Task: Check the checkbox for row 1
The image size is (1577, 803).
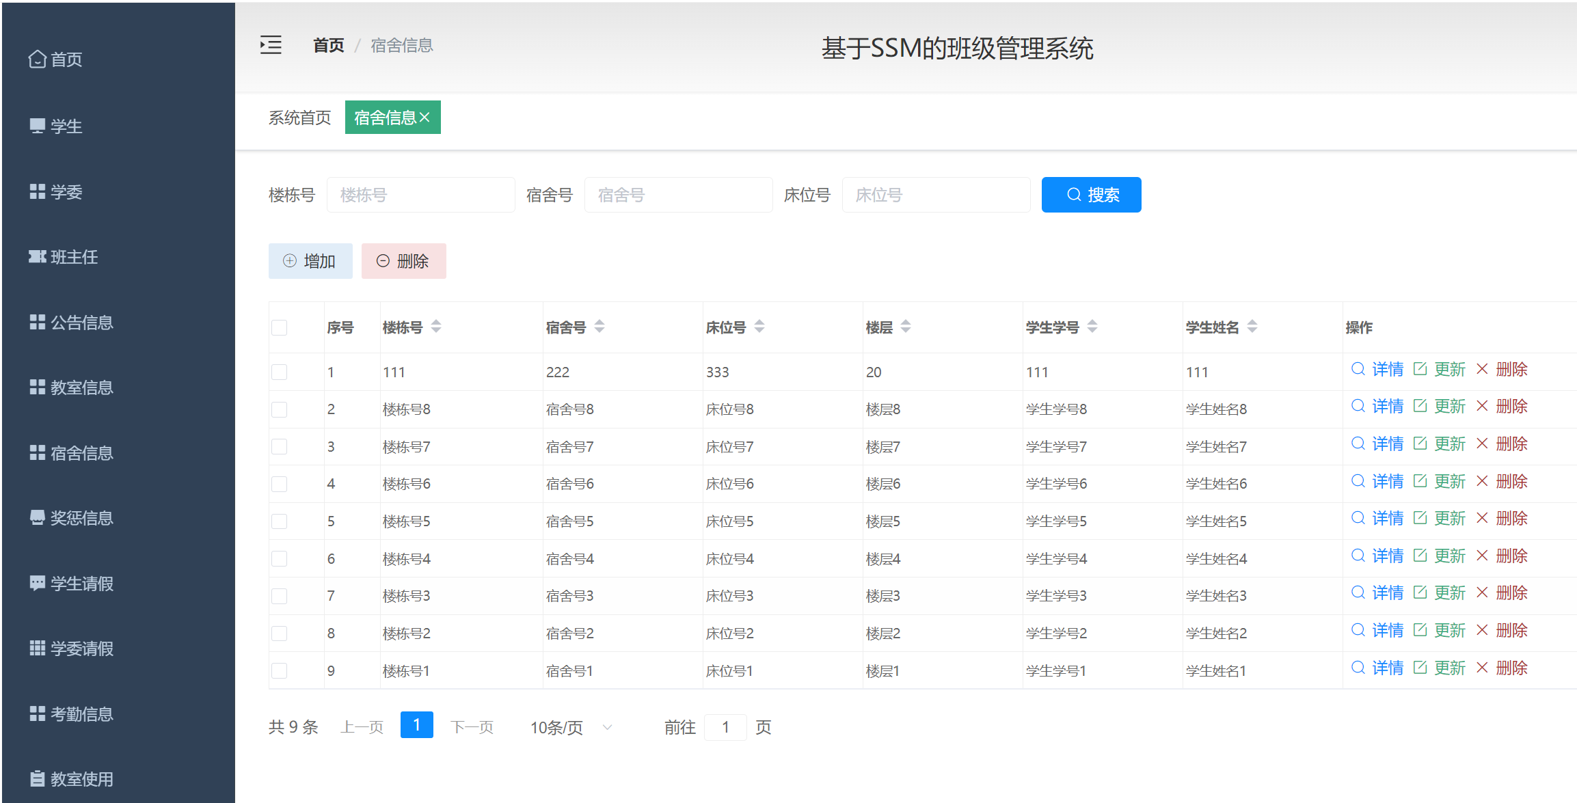Action: (280, 372)
